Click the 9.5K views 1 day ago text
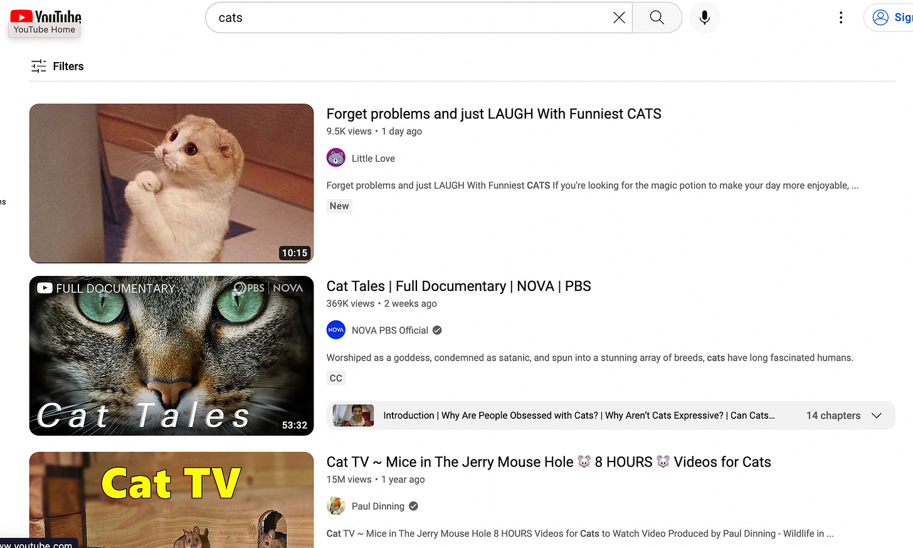Viewport: 913px width, 548px height. (x=374, y=132)
